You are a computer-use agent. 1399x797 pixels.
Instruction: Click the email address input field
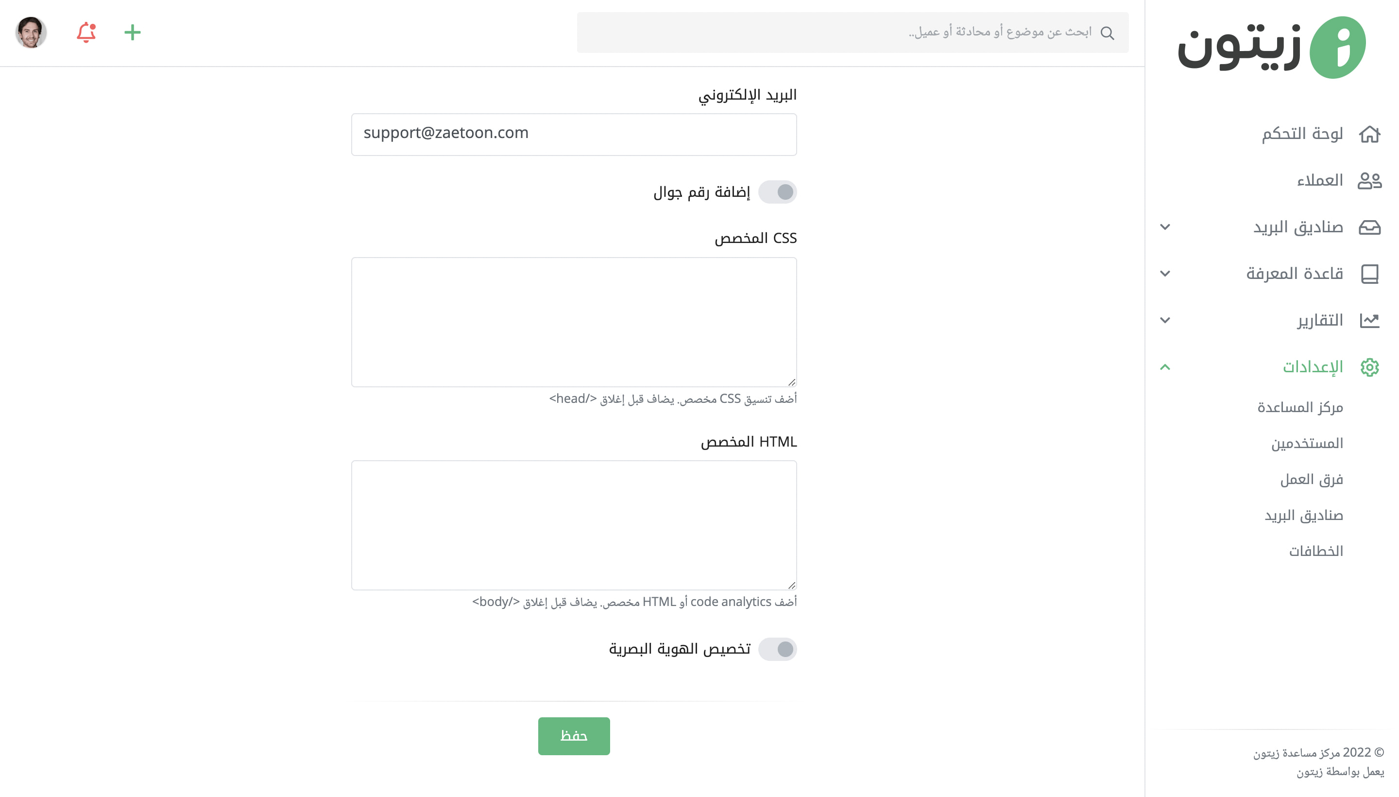click(x=573, y=134)
